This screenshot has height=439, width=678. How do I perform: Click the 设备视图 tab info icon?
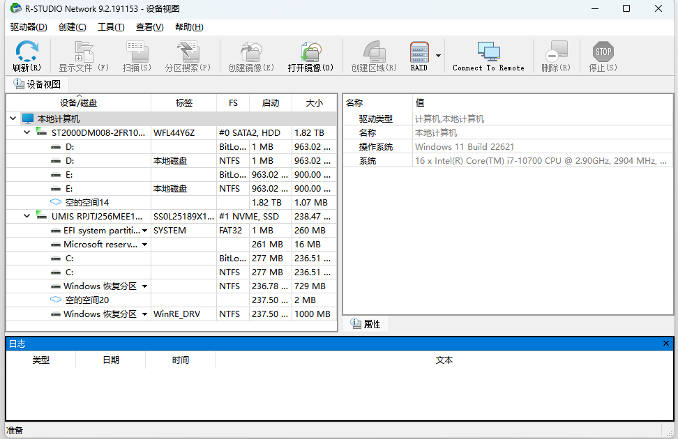[19, 84]
